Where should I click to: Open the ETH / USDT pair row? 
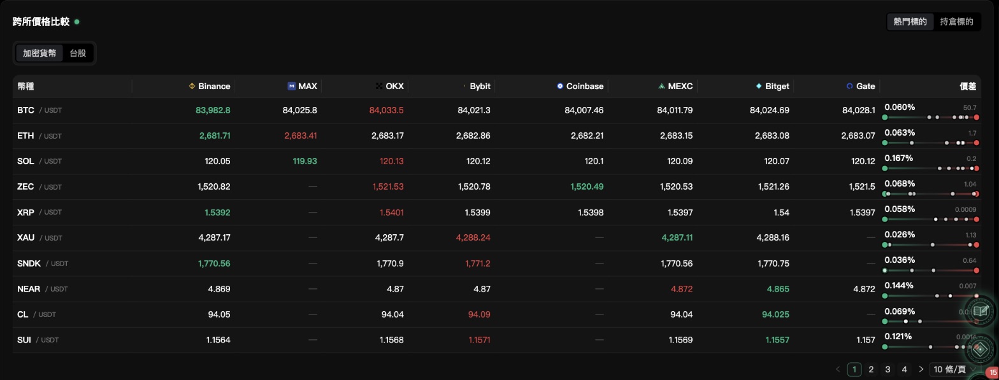coord(497,136)
